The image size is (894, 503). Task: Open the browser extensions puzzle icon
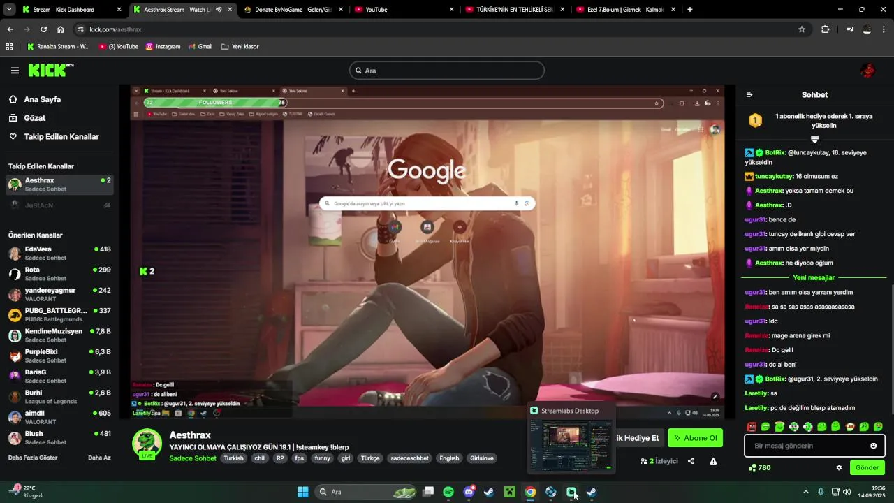(x=826, y=29)
